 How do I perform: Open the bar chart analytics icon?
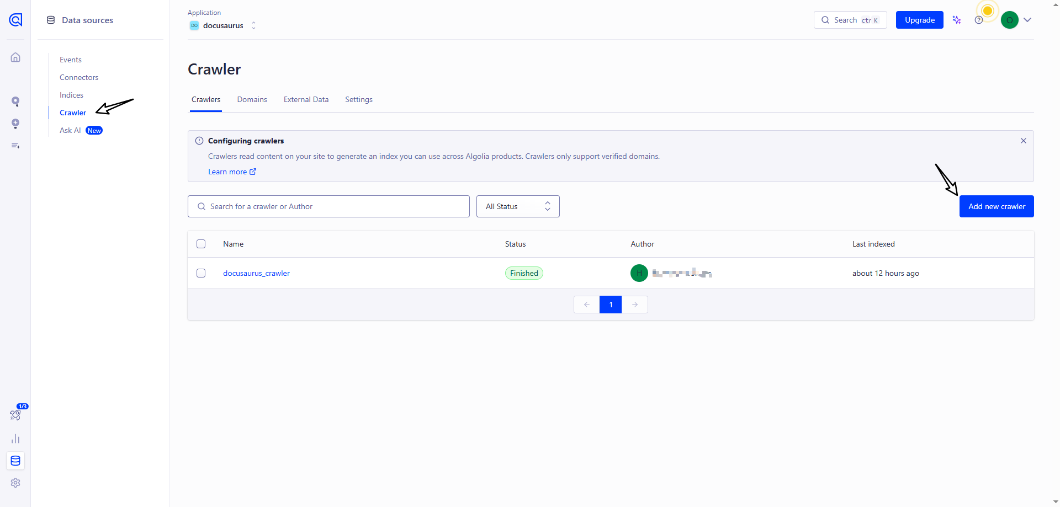tap(15, 439)
